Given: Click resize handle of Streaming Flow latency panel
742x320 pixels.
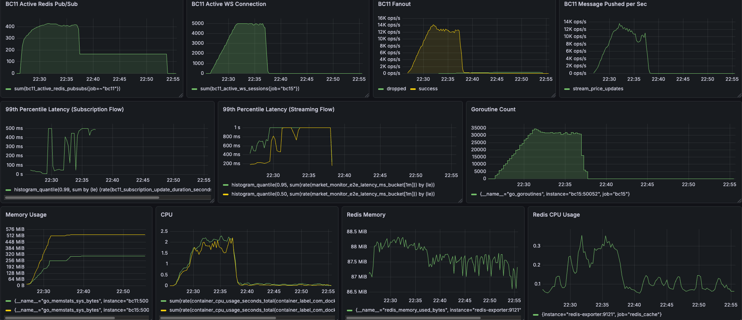Looking at the screenshot, I should (460, 201).
